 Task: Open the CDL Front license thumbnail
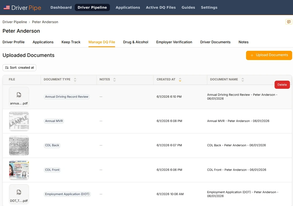(x=19, y=170)
